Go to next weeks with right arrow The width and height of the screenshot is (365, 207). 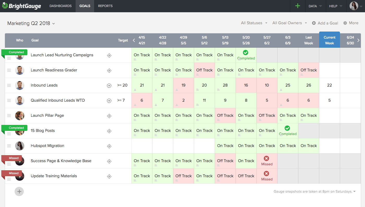(358, 40)
